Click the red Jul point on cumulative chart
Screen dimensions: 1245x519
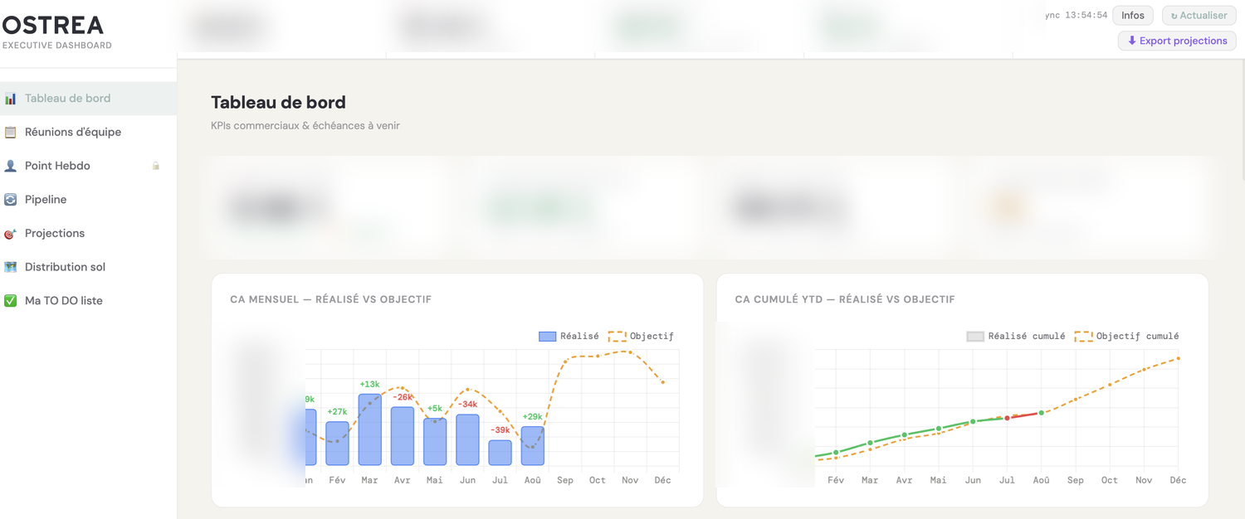1007,418
